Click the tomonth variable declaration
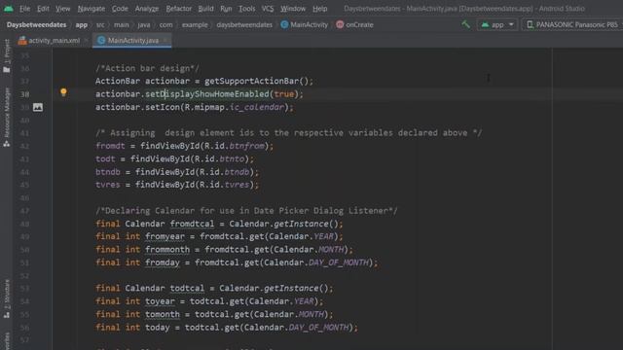Screen dimensions: 623x350 tap(163, 314)
